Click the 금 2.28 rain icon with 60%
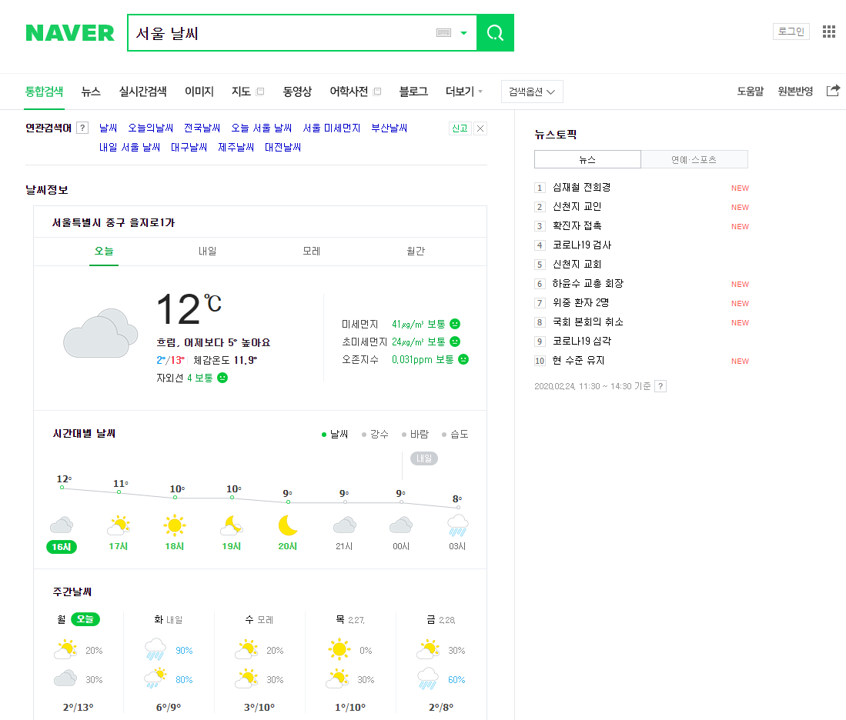This screenshot has width=846, height=720. (428, 678)
